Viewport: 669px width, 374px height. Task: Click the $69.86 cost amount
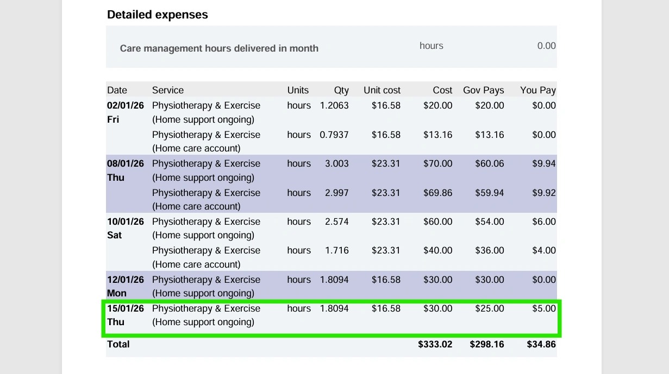coord(437,193)
